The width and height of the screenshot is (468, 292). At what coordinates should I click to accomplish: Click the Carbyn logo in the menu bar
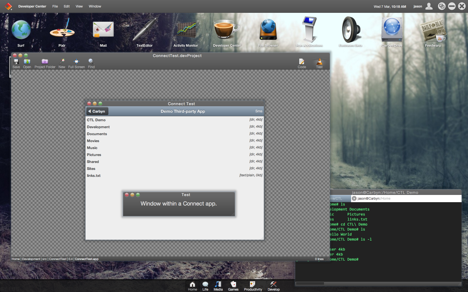tap(8, 6)
